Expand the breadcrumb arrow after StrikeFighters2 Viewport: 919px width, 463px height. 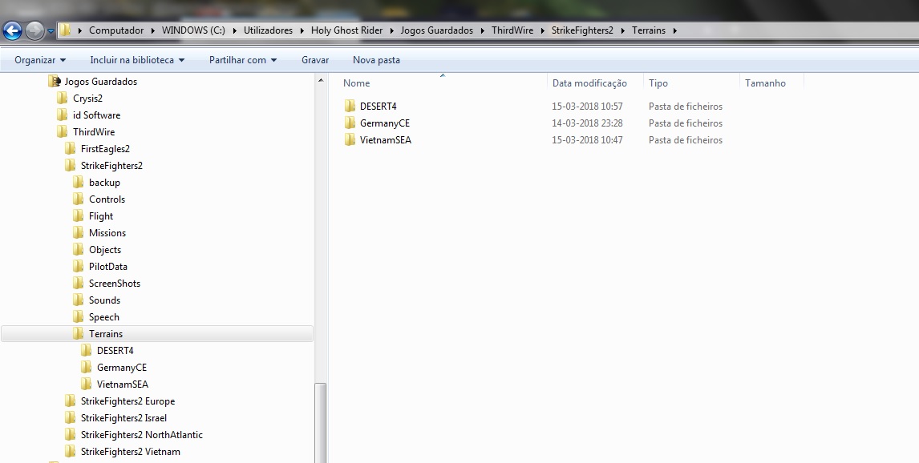tap(623, 30)
